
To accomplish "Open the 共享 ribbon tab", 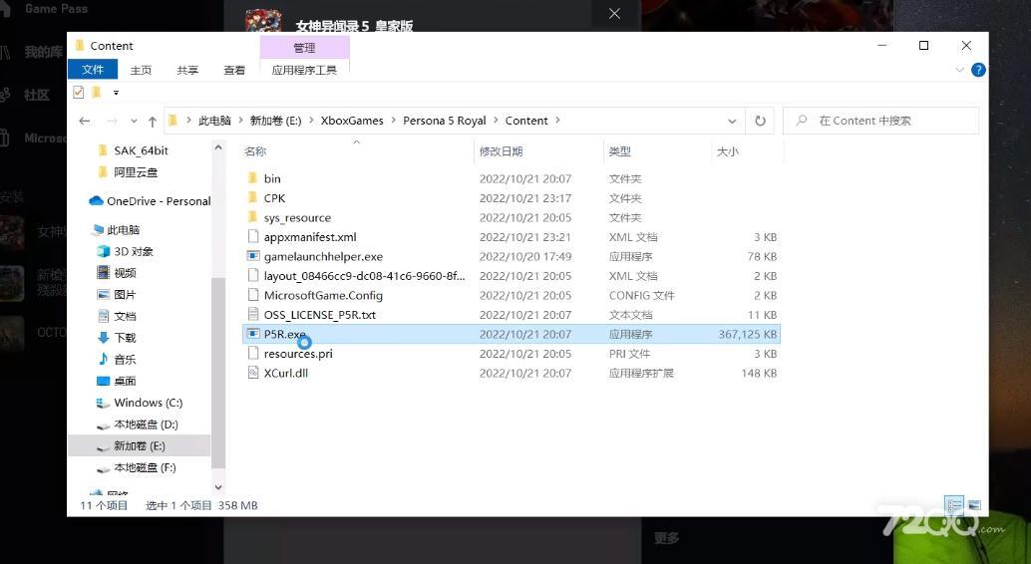I will point(187,70).
